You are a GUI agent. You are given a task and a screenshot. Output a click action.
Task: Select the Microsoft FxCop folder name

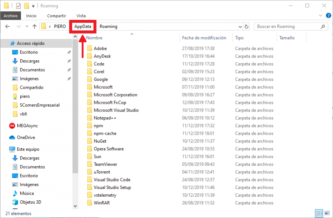click(x=110, y=103)
